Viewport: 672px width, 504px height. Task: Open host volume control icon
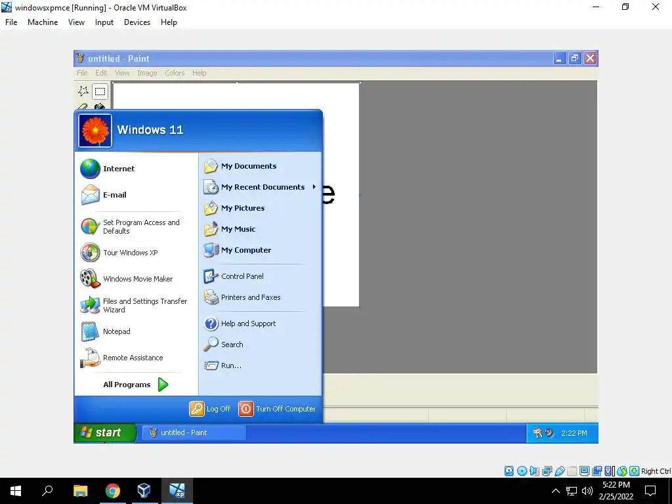[587, 491]
